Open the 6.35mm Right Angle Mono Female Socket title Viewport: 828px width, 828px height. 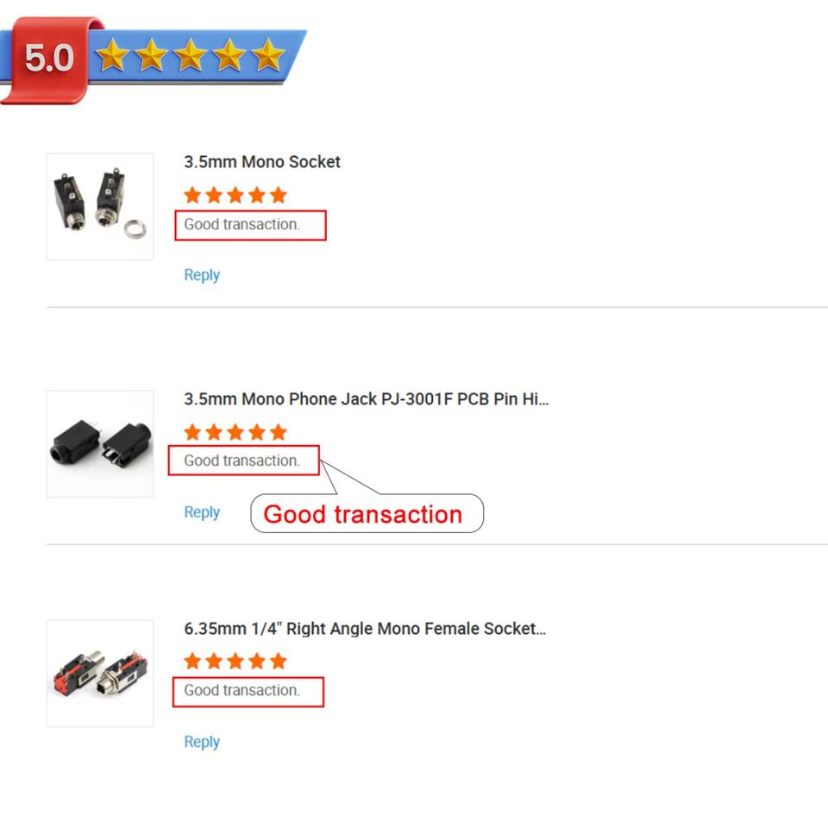(x=364, y=629)
